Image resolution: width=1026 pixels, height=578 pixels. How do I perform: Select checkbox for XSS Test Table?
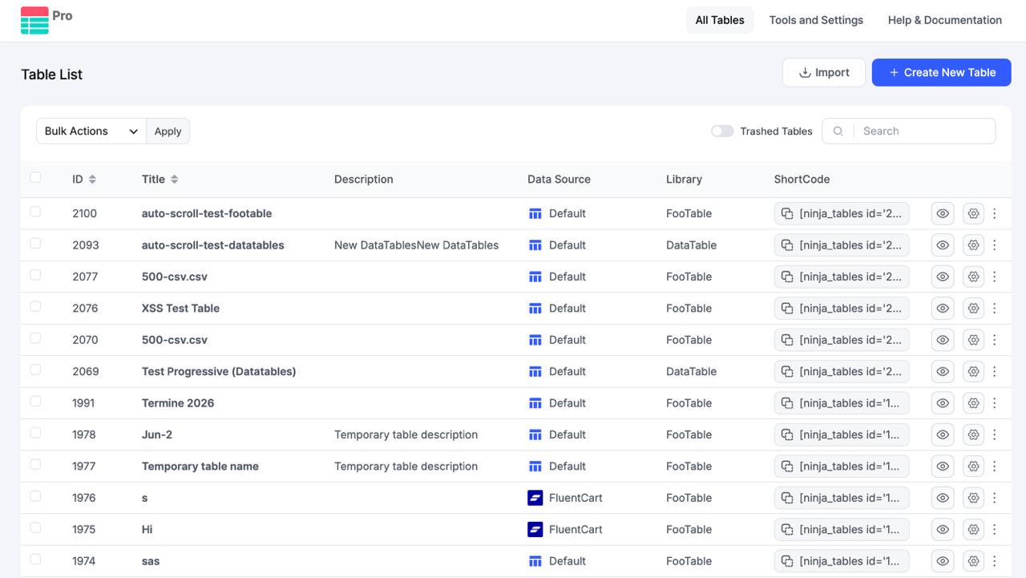(x=35, y=306)
